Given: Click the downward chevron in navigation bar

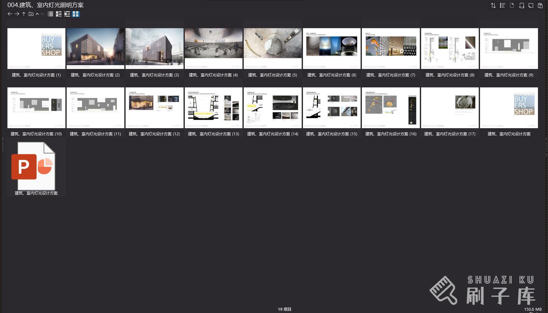Looking at the screenshot, I should click(42, 14).
